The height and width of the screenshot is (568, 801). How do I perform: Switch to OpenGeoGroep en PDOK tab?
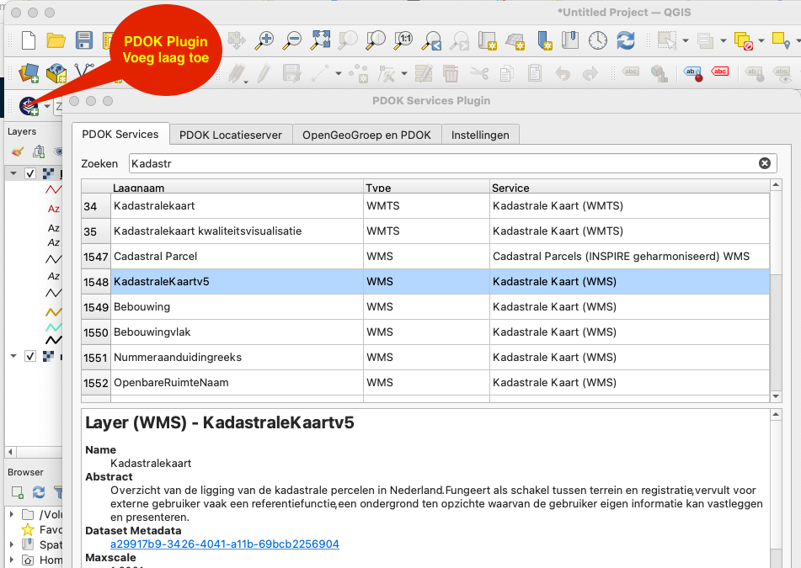coord(366,135)
